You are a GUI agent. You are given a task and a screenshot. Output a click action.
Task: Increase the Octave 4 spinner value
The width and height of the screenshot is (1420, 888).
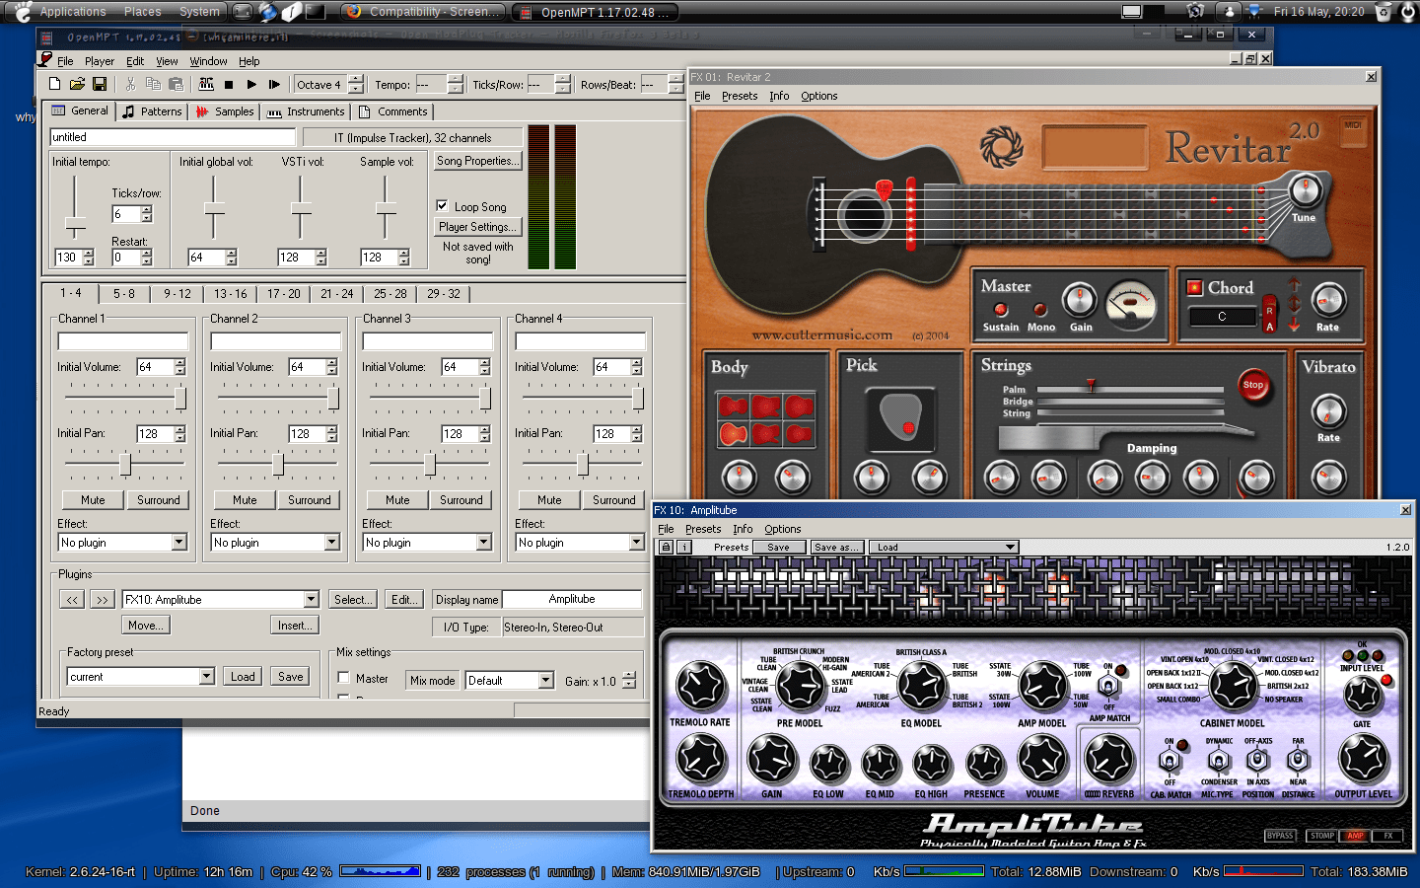[356, 79]
